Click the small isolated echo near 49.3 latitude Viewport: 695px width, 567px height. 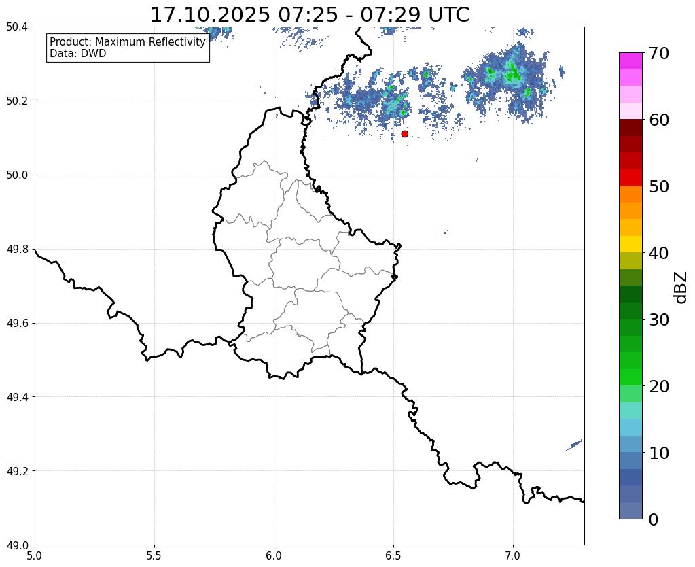(574, 445)
